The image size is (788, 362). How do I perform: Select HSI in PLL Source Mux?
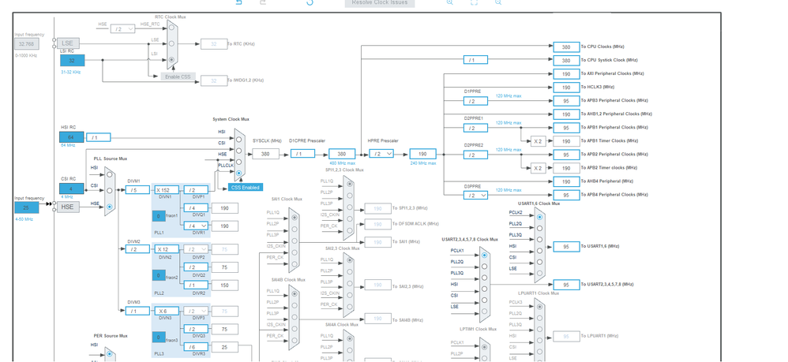click(109, 175)
